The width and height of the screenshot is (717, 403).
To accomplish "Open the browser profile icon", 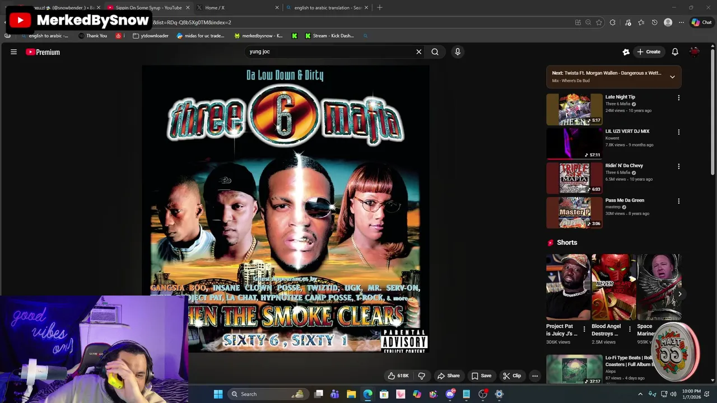I will click(x=668, y=22).
